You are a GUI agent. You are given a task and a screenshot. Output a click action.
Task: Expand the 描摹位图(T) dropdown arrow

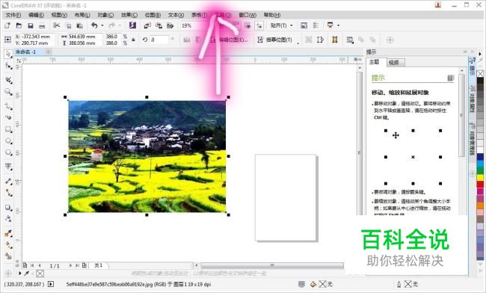pos(298,43)
